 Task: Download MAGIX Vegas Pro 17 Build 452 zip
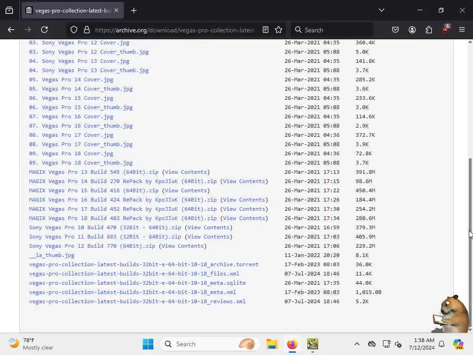point(123,209)
